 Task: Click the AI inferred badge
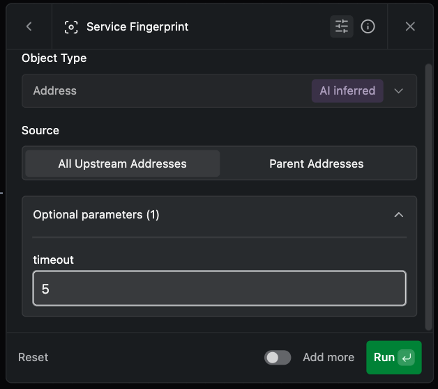(x=347, y=90)
